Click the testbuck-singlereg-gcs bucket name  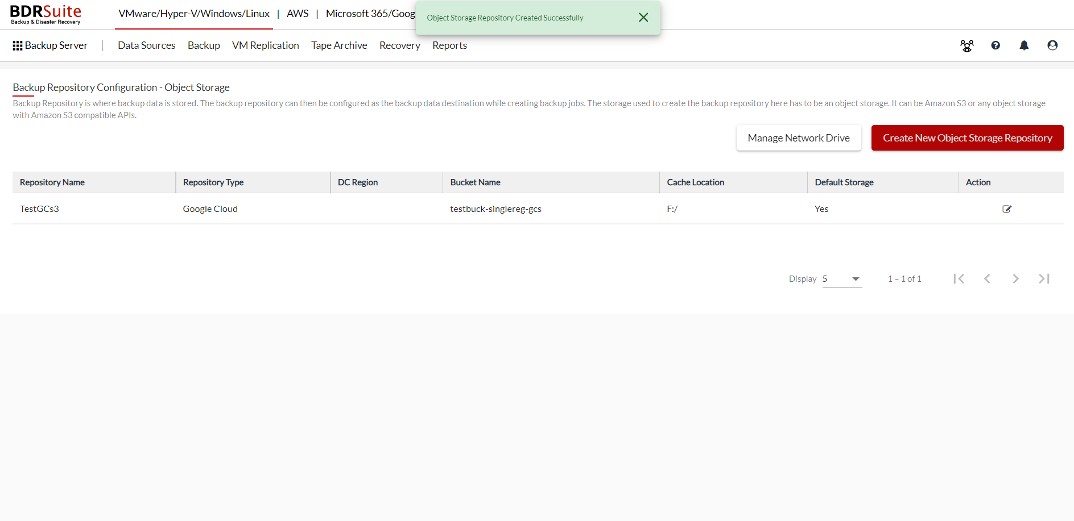point(495,209)
